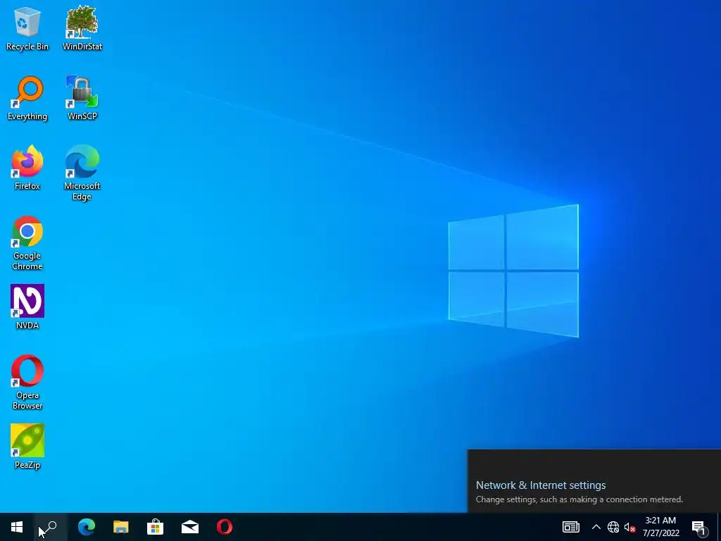
Task: Open File Explorer from the taskbar
Action: tap(121, 527)
